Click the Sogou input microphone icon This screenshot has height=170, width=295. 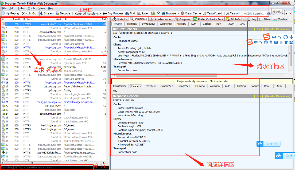point(292,37)
